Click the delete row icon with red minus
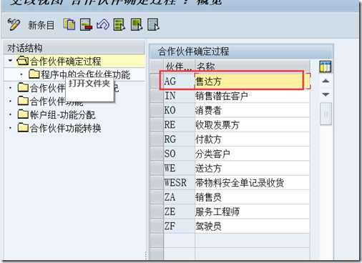 click(86, 24)
